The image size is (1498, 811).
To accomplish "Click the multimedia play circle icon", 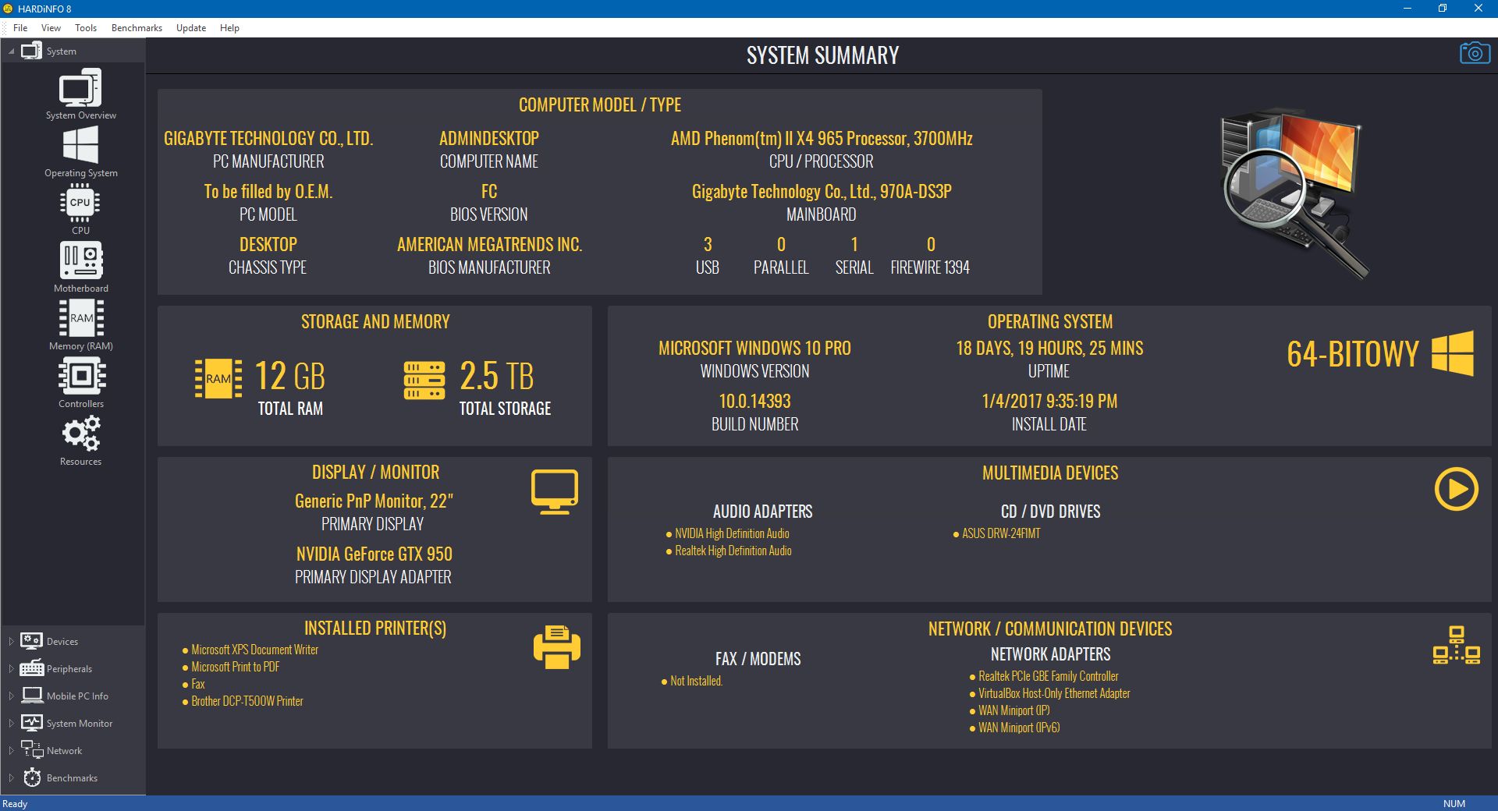I will pos(1456,489).
